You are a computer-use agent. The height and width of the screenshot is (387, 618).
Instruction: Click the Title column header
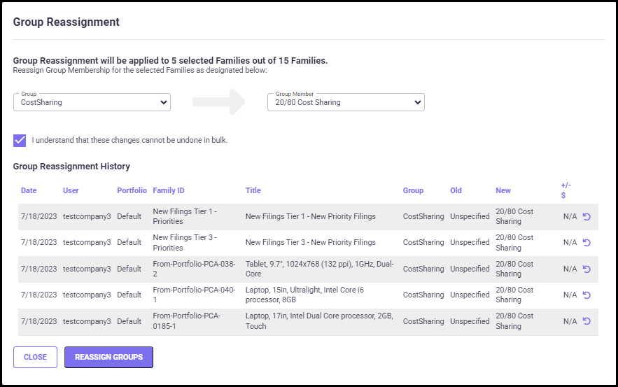pos(253,190)
